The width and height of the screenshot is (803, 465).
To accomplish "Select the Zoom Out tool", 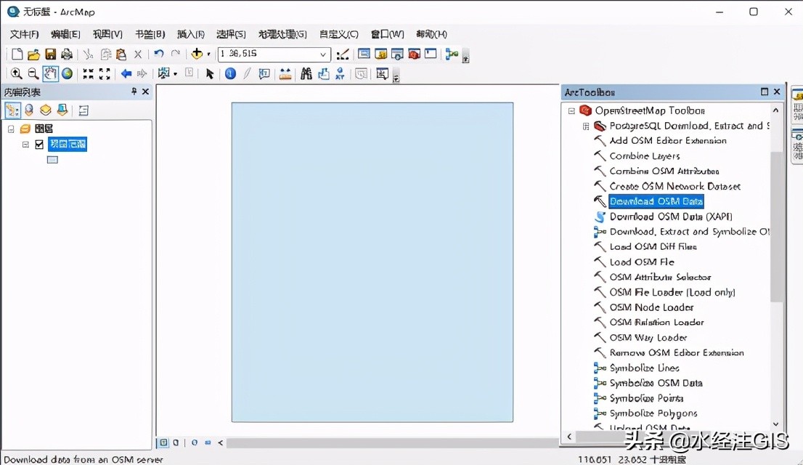I will pyautogui.click(x=33, y=74).
